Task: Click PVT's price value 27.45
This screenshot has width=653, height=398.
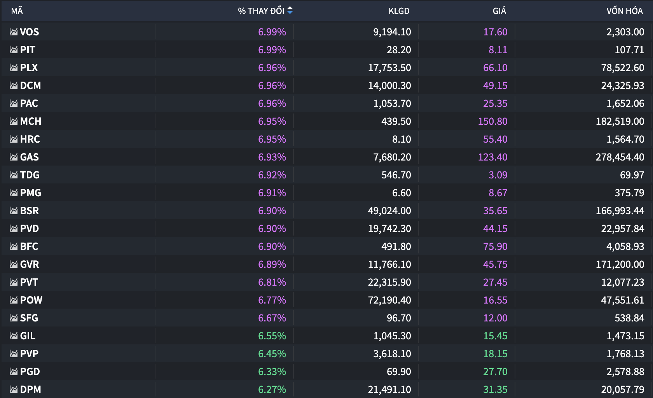Action: (x=495, y=282)
